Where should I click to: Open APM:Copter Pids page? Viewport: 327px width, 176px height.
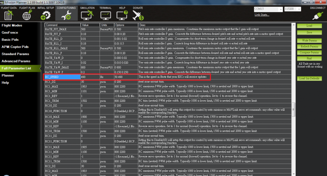click(15, 47)
